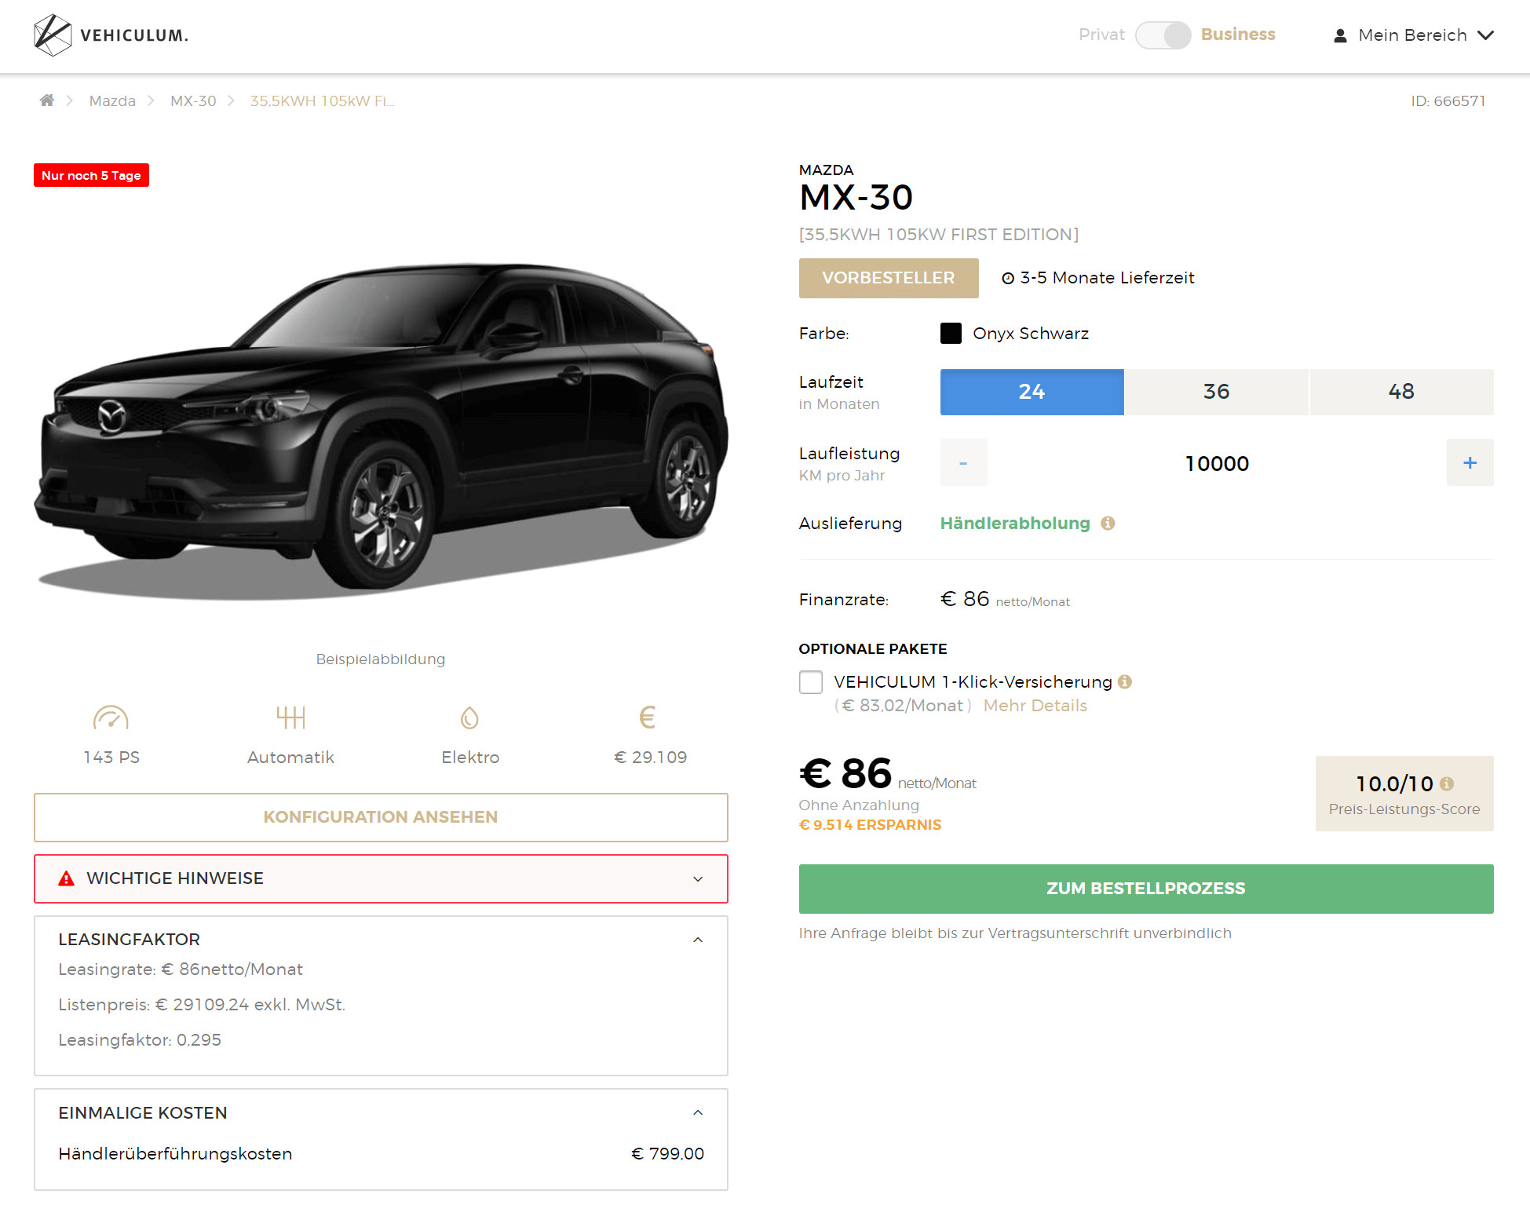Image resolution: width=1530 pixels, height=1216 pixels.
Task: Click the Ohne Anzahlung text
Action: coord(859,805)
